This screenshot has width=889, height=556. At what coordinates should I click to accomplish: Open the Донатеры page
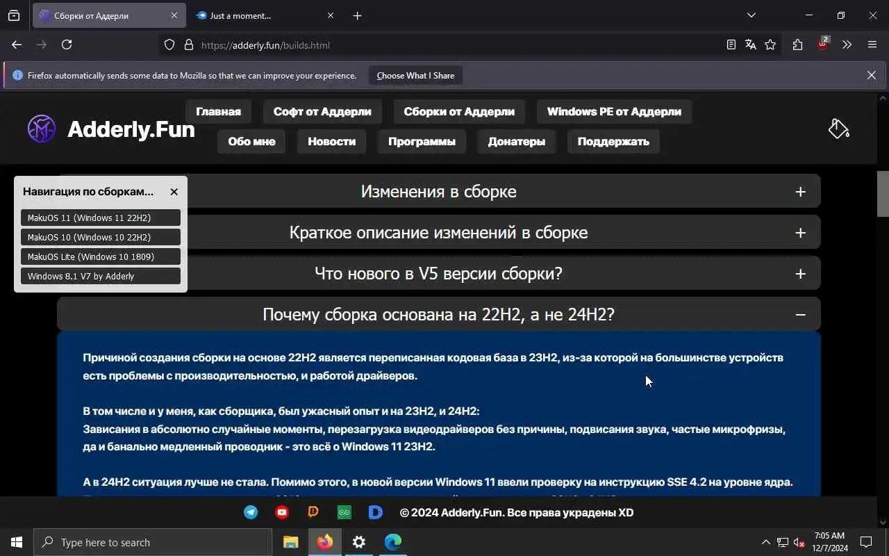click(x=516, y=141)
